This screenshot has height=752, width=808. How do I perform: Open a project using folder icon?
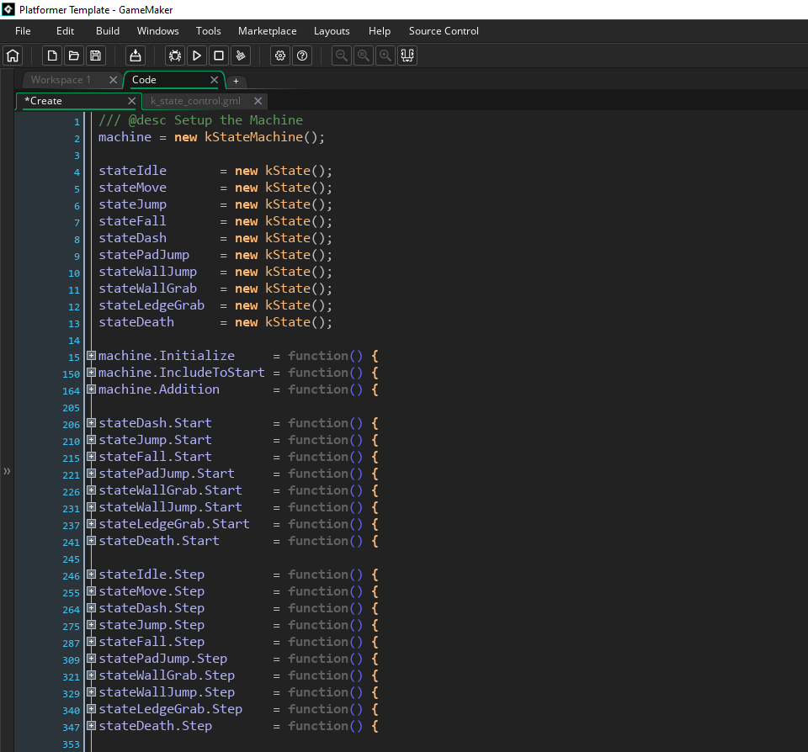pos(74,56)
